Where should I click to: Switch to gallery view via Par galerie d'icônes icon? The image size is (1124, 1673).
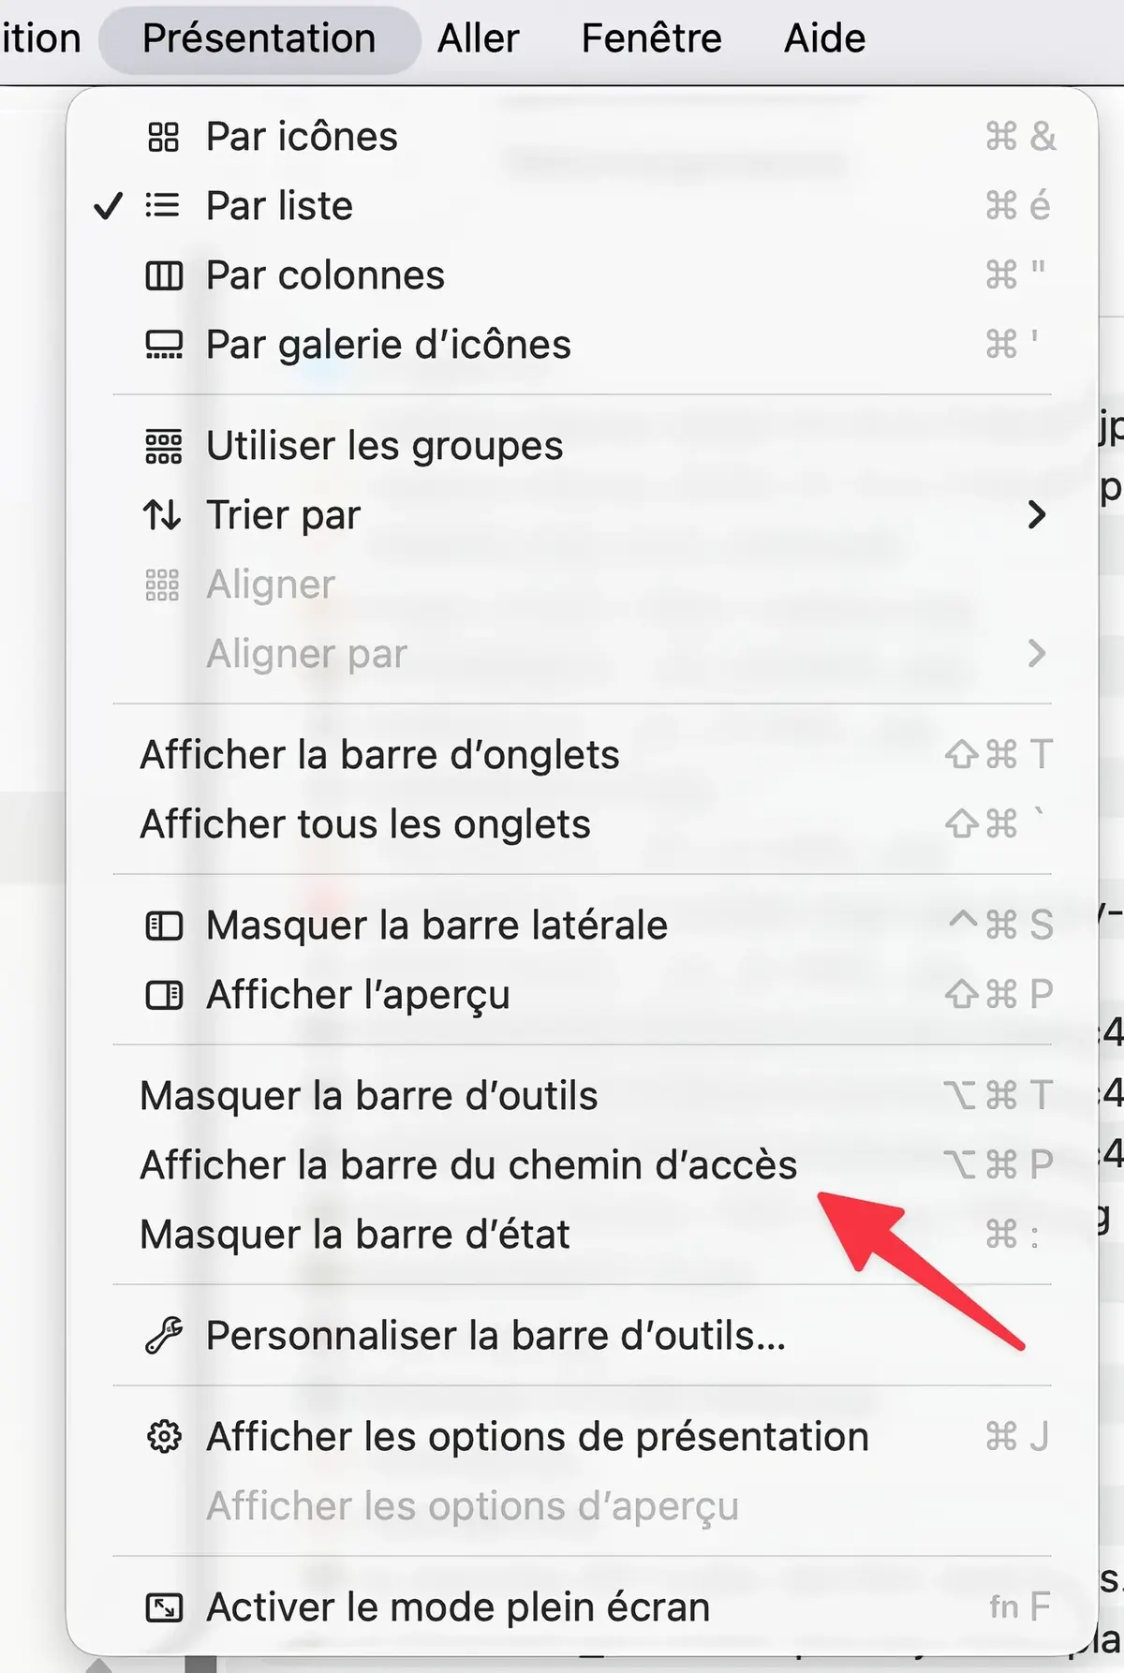click(164, 345)
